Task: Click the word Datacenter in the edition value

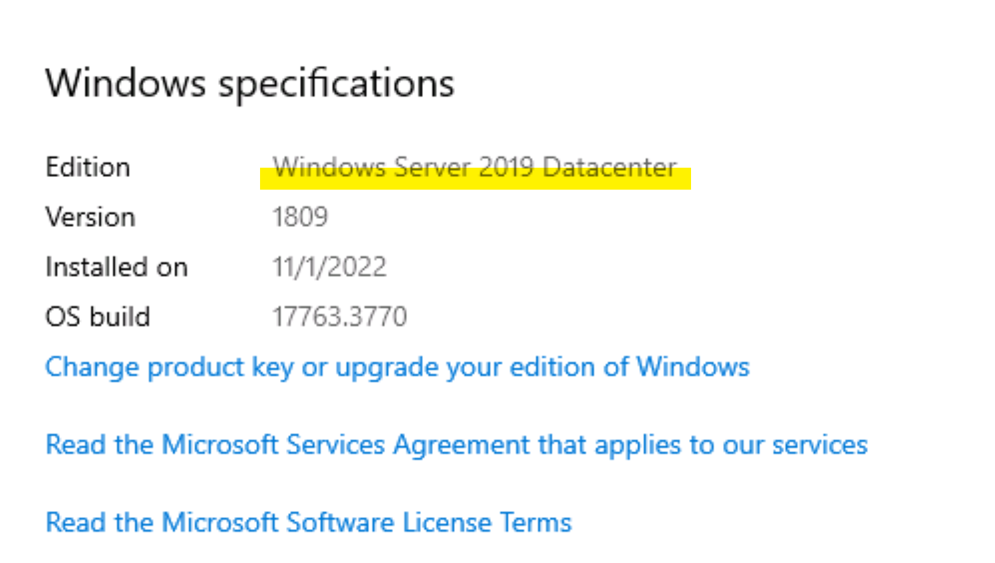Action: coord(609,166)
